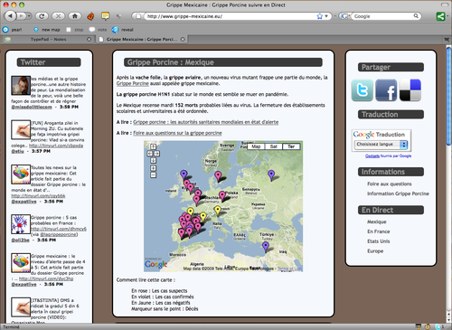Open the back/forward history dropdown arrow
This screenshot has width=452, height=330.
pyautogui.click(x=29, y=16)
